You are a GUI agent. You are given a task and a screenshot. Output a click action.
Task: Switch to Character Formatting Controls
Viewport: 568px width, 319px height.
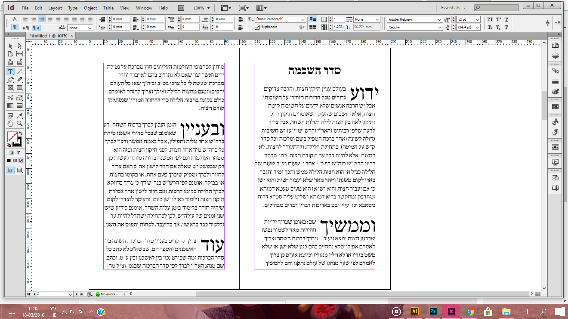pos(14,19)
